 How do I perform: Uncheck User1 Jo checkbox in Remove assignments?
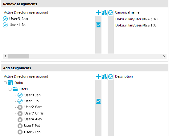(x=98, y=25)
